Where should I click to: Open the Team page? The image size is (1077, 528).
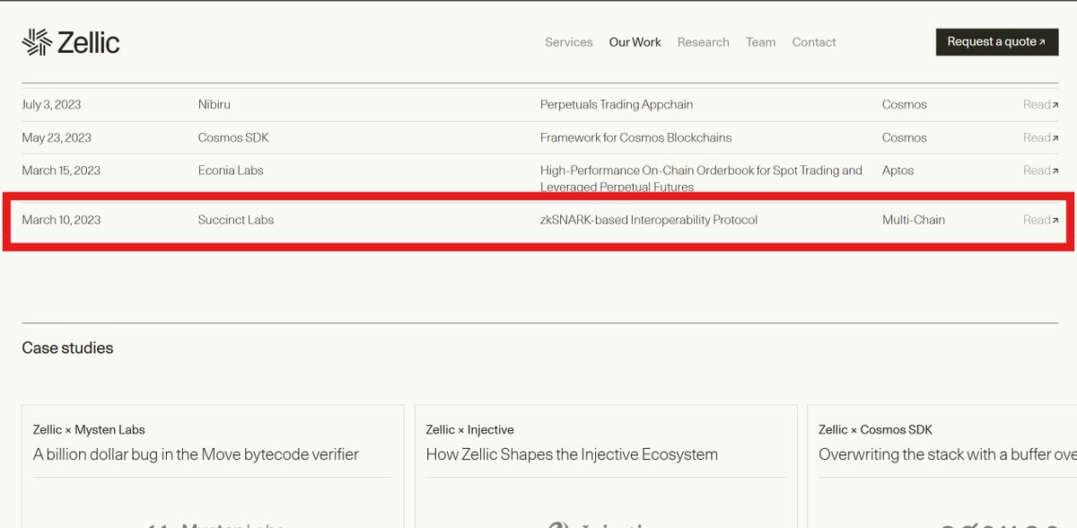coord(760,42)
